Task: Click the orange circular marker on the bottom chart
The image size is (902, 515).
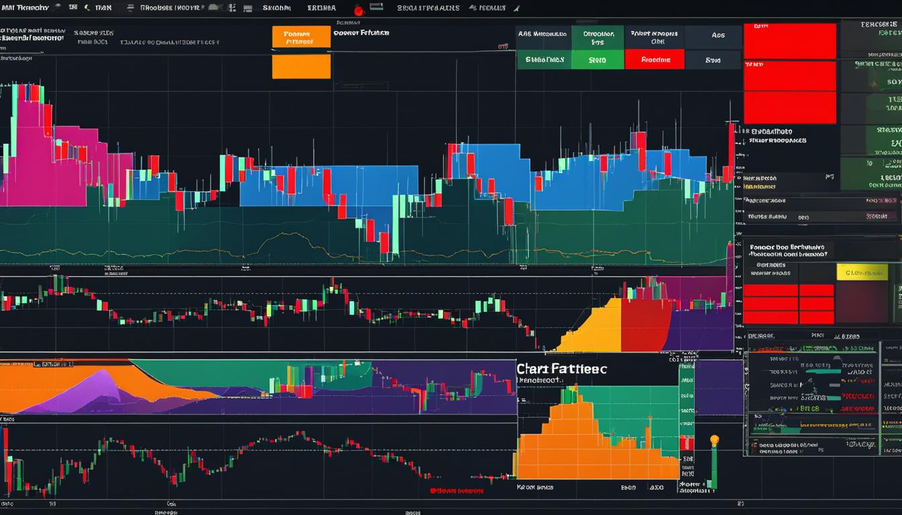Action: [x=714, y=439]
